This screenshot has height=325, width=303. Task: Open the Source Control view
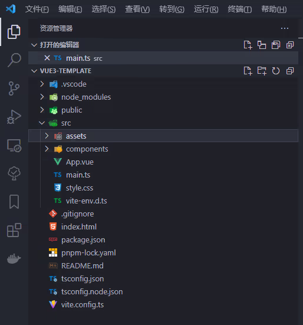pyautogui.click(x=14, y=88)
